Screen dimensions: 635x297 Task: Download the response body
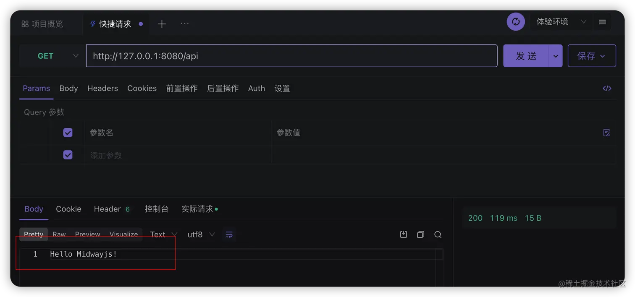pos(403,234)
